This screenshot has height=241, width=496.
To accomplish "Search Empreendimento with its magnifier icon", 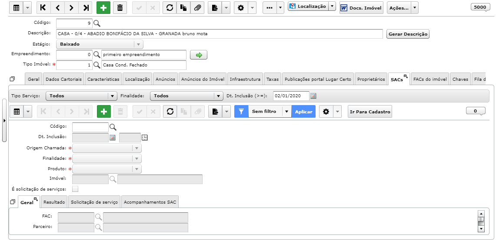I will coord(97,55).
